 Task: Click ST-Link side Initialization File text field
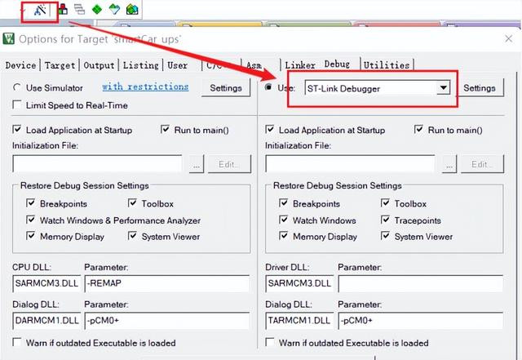point(350,163)
